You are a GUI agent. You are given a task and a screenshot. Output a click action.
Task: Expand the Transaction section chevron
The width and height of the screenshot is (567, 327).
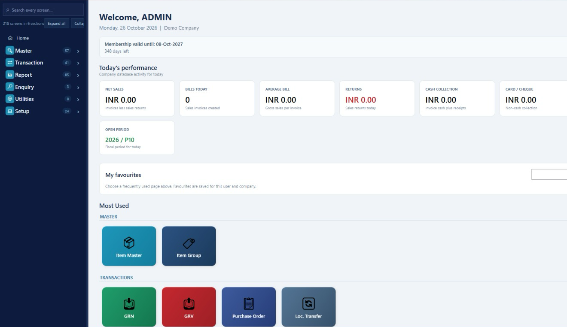click(78, 63)
